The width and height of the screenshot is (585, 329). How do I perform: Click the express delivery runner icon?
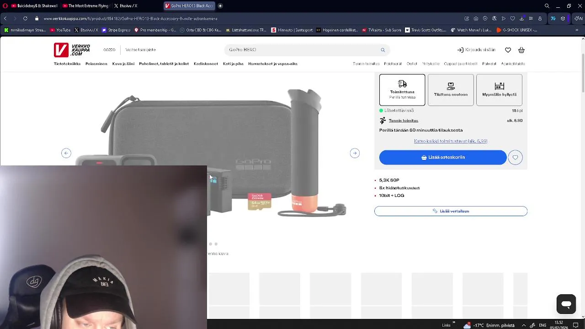[383, 121]
